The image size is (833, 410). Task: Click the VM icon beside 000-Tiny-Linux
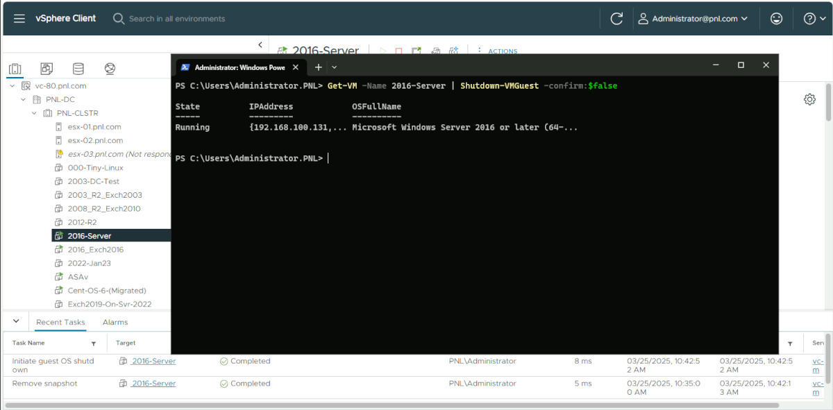coord(59,168)
